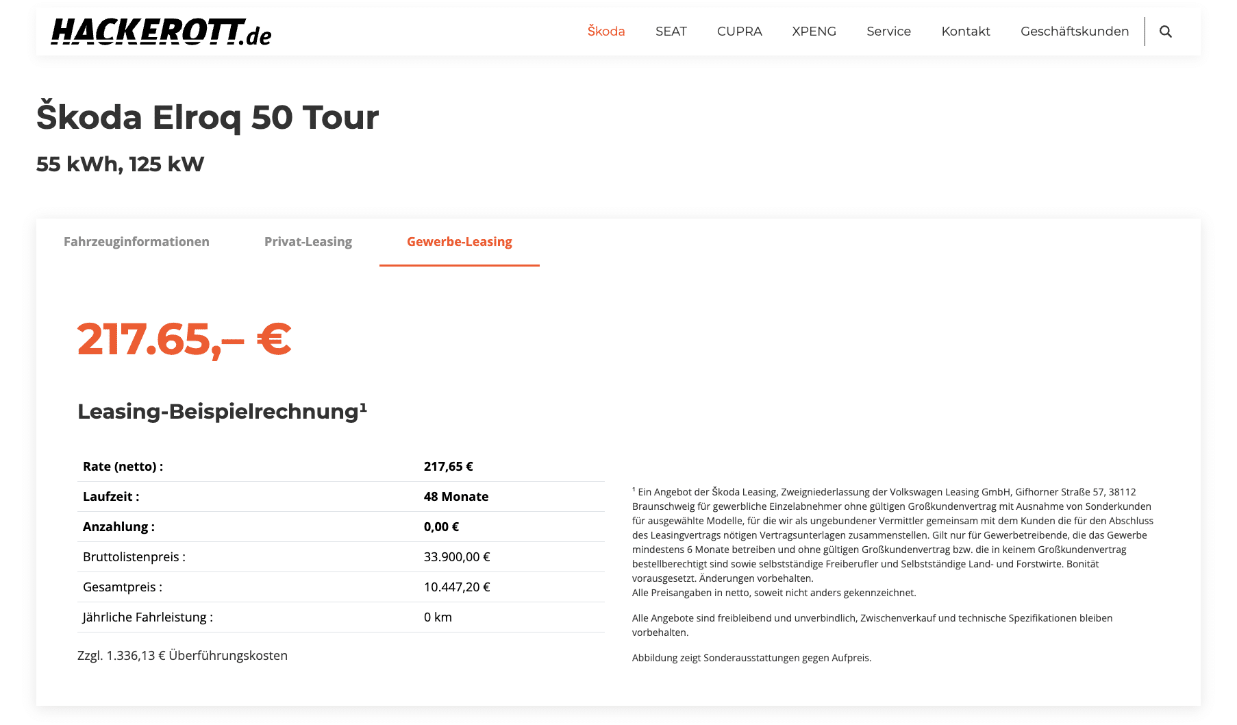Click the Škoda Leasing footnote paragraph
Screen dimensions: 1237x725
[x=892, y=542]
